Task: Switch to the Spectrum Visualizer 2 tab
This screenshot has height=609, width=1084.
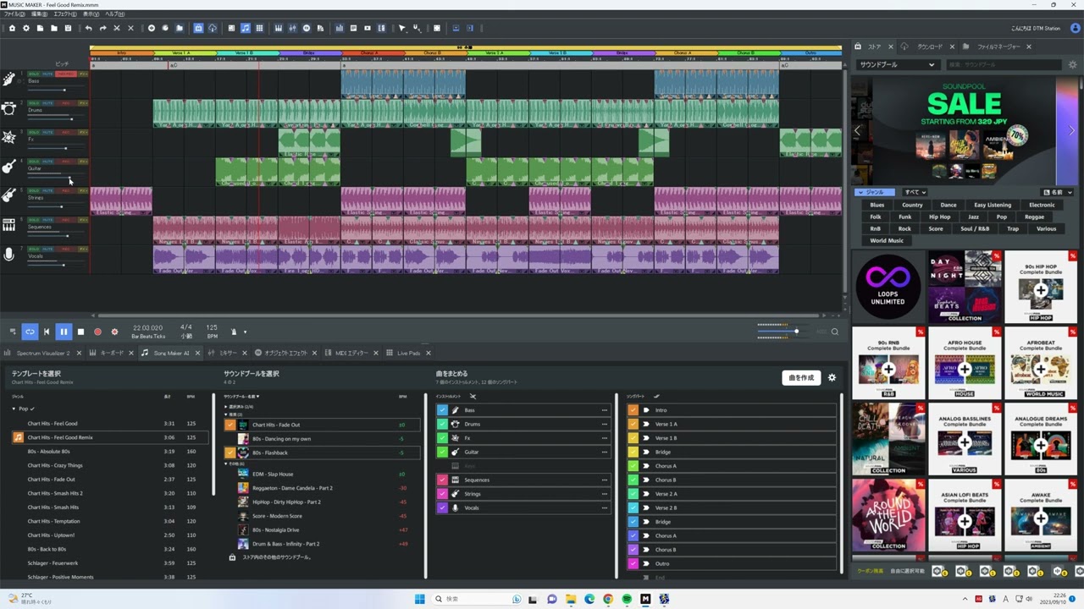Action: pos(43,353)
